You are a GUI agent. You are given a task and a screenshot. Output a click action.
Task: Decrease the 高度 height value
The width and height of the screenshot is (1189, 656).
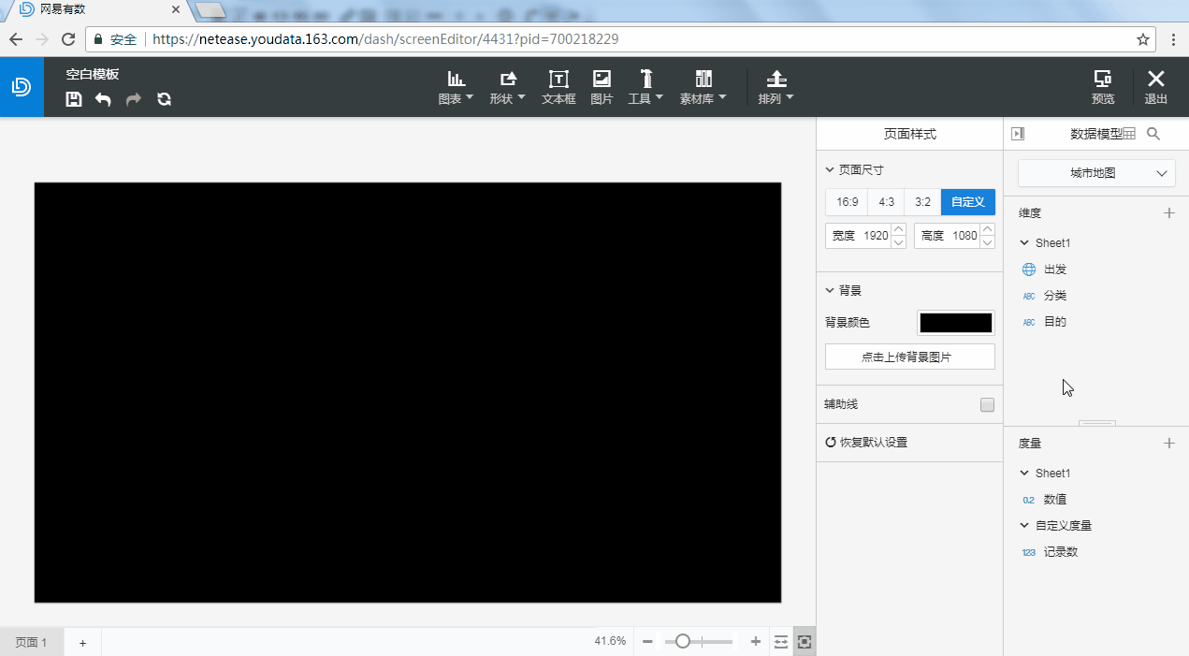pyautogui.click(x=986, y=242)
